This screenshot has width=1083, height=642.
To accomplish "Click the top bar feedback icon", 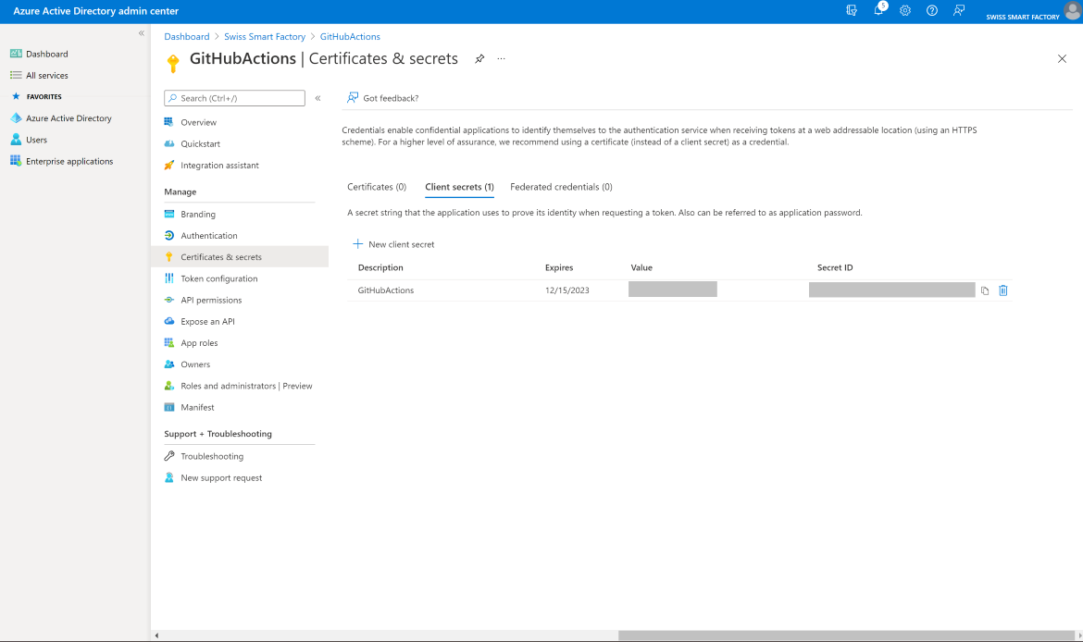I will click(959, 10).
